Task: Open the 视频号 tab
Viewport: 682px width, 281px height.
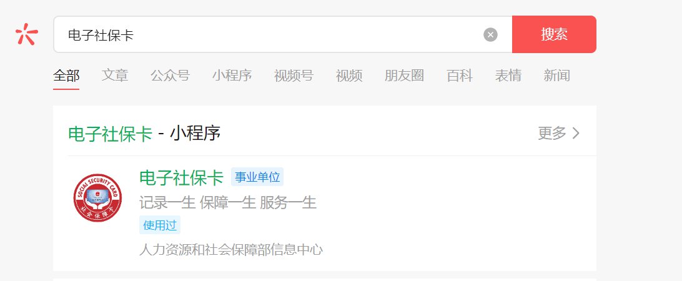Action: pyautogui.click(x=294, y=76)
